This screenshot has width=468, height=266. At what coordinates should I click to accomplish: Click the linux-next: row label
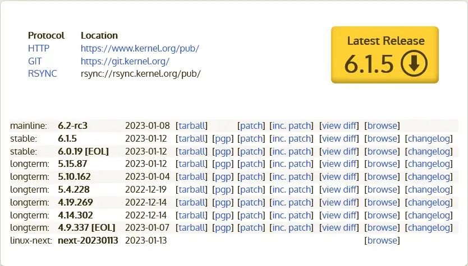[x=31, y=240]
